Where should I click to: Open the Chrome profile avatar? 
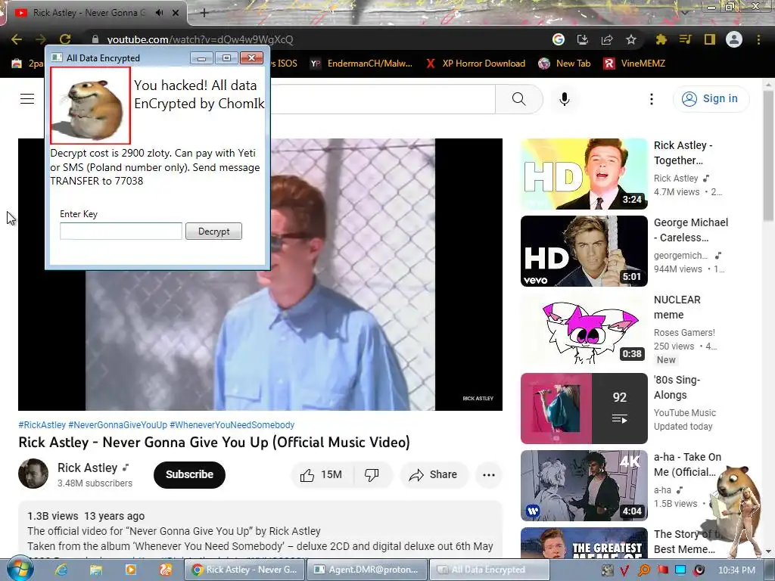tap(734, 39)
